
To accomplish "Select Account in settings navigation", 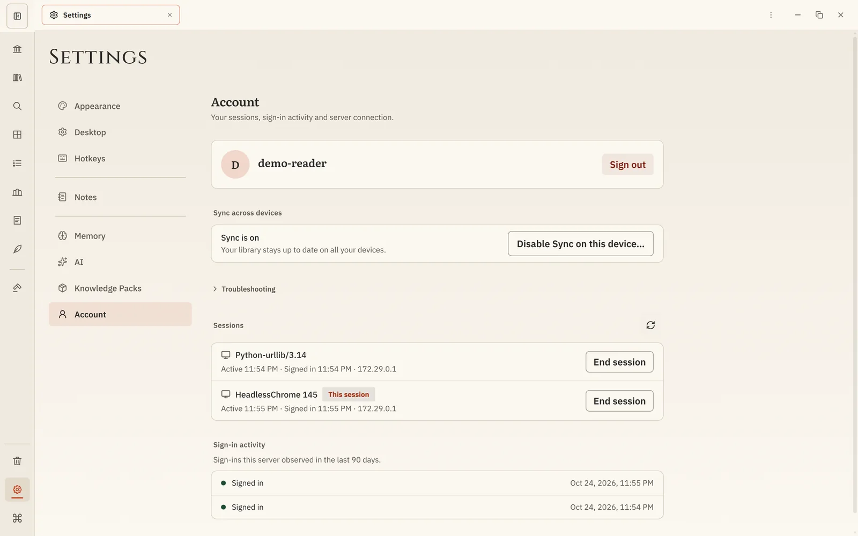I will coord(120,315).
